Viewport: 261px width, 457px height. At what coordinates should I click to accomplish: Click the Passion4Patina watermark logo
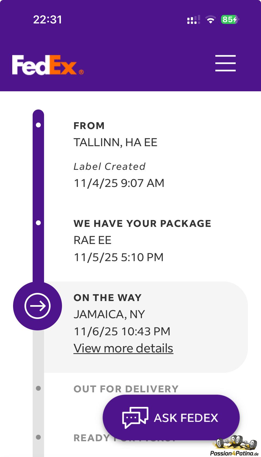pos(235,446)
